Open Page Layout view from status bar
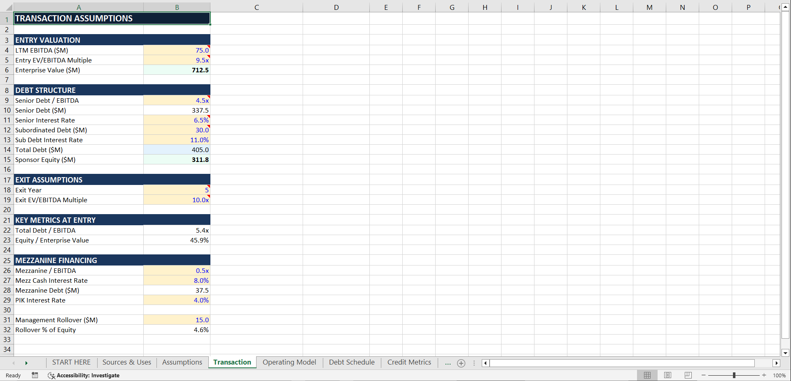Image resolution: width=791 pixels, height=381 pixels. 667,375
